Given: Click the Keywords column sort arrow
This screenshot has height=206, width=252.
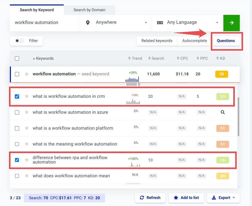Looking at the screenshot, I should click(x=34, y=59).
